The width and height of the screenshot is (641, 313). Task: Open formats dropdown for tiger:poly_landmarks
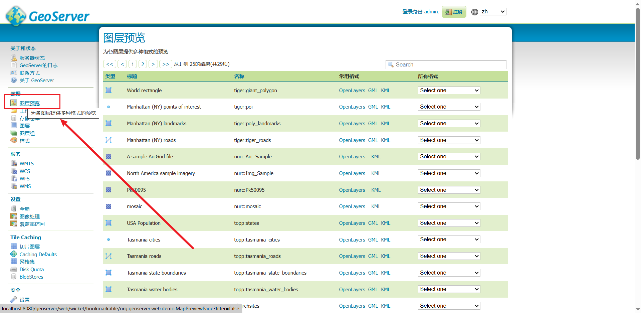click(x=449, y=123)
